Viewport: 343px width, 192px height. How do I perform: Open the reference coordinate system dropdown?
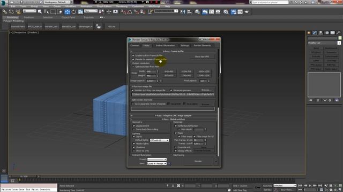[x=91, y=11]
